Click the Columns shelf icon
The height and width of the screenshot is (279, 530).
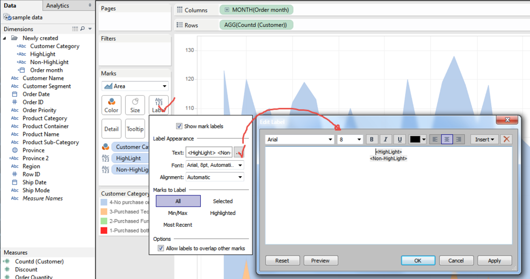tap(180, 10)
